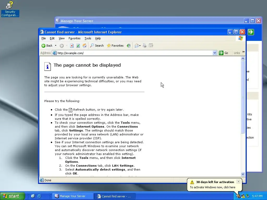Open the Favorites menu

(x=74, y=38)
